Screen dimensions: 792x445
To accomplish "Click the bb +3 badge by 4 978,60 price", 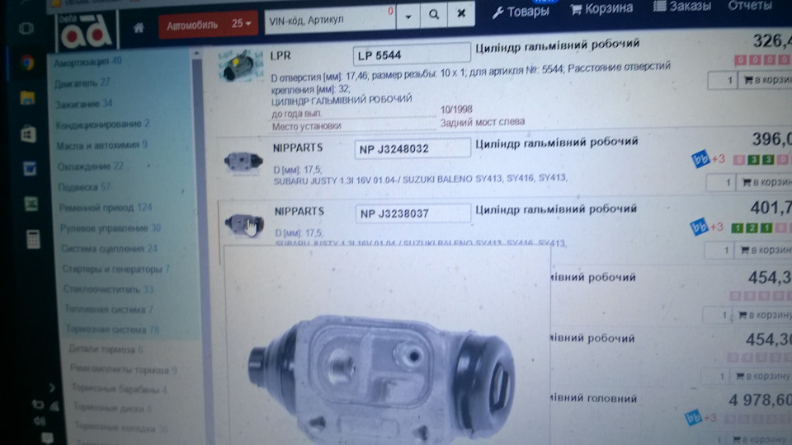I will tap(701, 418).
